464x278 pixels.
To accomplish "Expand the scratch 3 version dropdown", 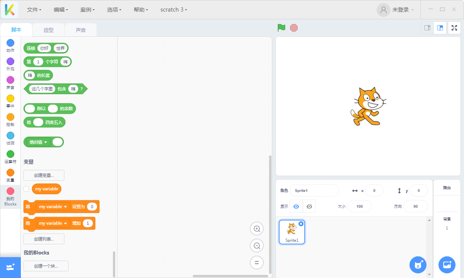I will [x=174, y=10].
